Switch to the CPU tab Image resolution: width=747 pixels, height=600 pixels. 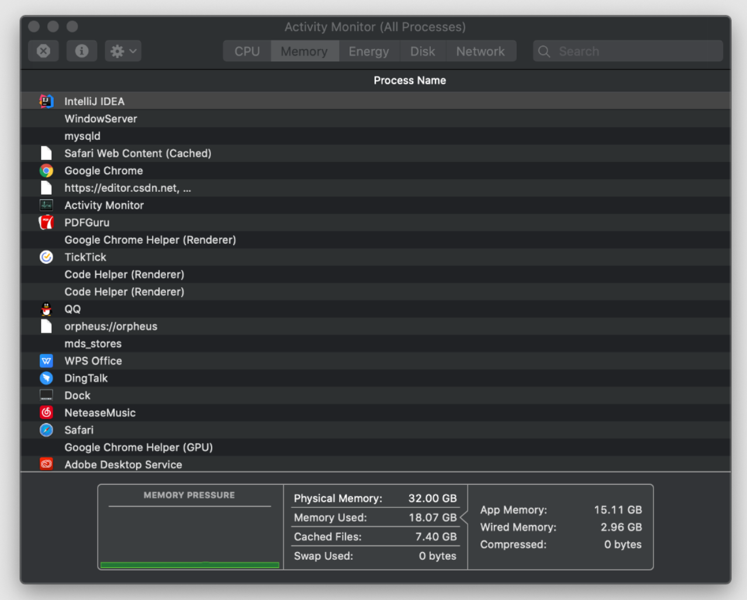(x=247, y=51)
